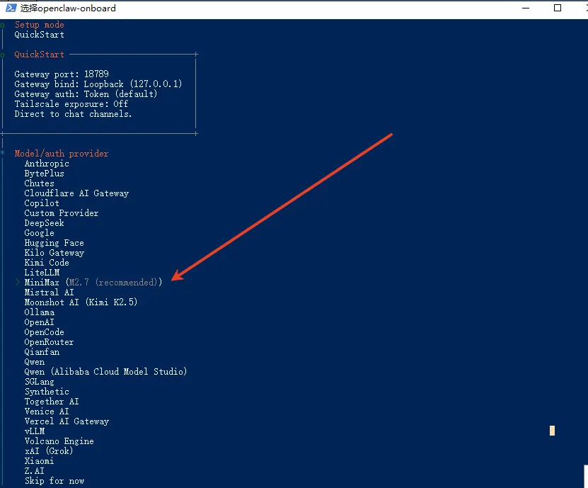Select the Together AI provider
This screenshot has height=488, width=588.
coord(52,402)
